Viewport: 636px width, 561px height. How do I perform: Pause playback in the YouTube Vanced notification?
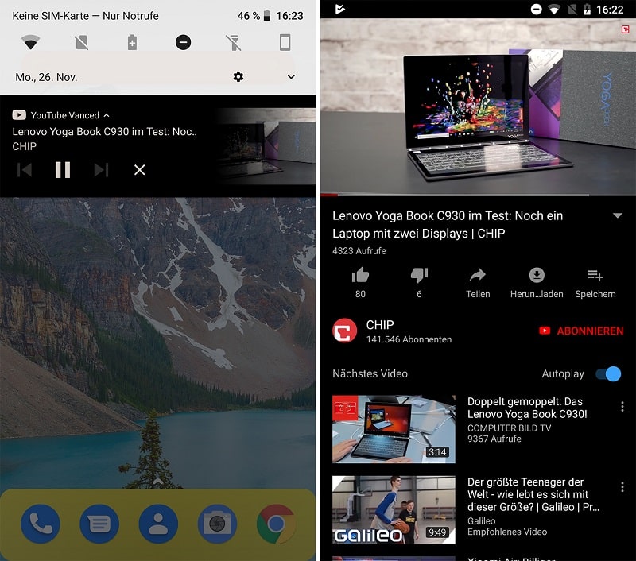pos(63,170)
